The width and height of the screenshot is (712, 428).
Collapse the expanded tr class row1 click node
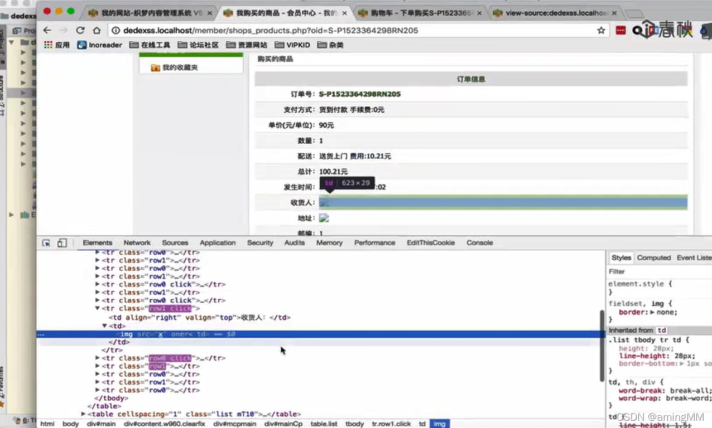[x=98, y=308]
